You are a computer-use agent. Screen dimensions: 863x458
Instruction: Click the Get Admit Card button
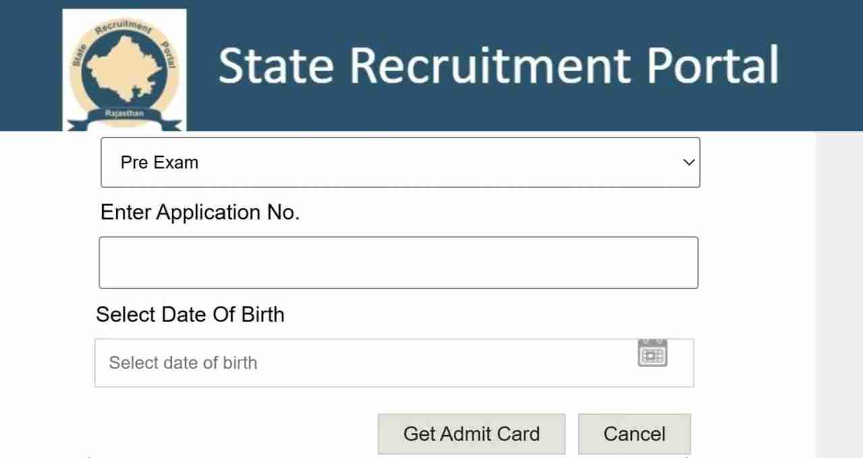(x=471, y=434)
